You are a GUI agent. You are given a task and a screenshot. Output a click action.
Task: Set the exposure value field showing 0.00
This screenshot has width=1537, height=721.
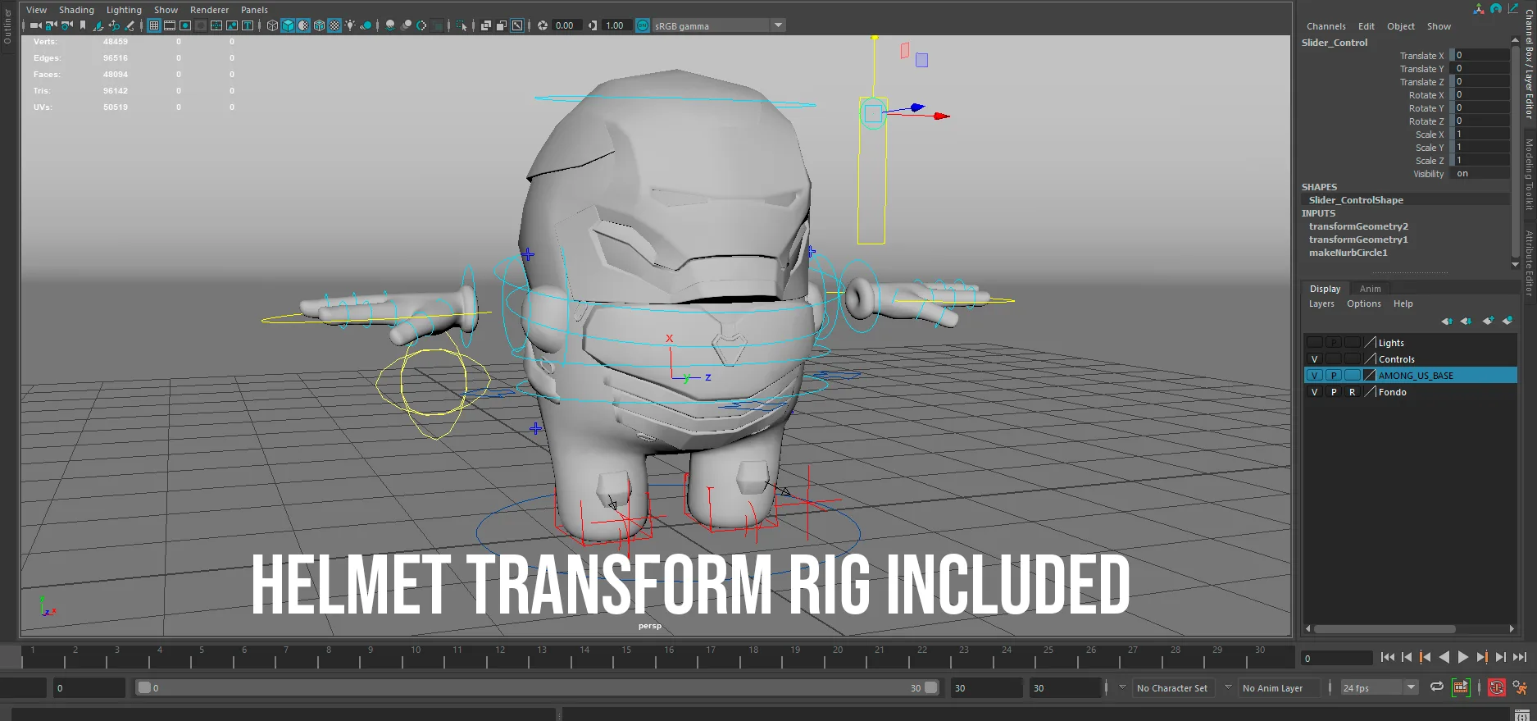(566, 25)
